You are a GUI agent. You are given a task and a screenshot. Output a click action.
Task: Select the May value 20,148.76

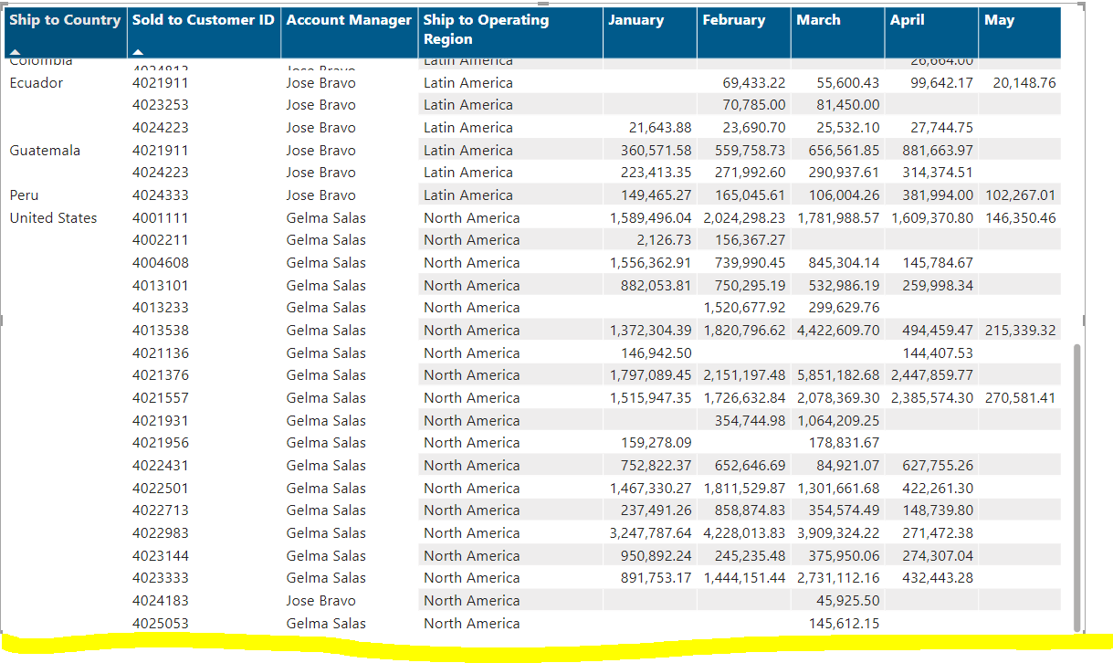pyautogui.click(x=1024, y=83)
